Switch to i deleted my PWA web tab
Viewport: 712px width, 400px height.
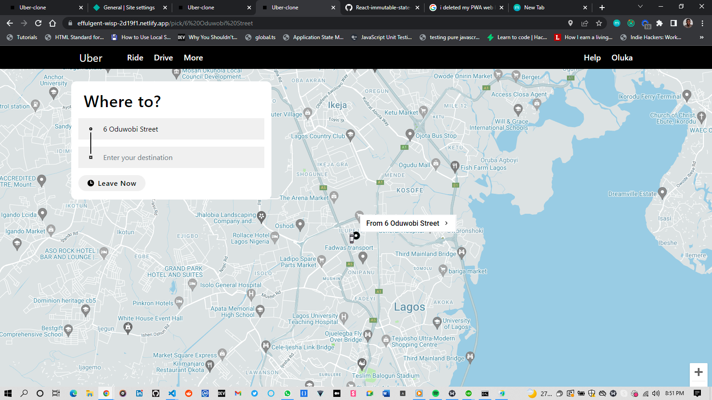[x=466, y=8]
